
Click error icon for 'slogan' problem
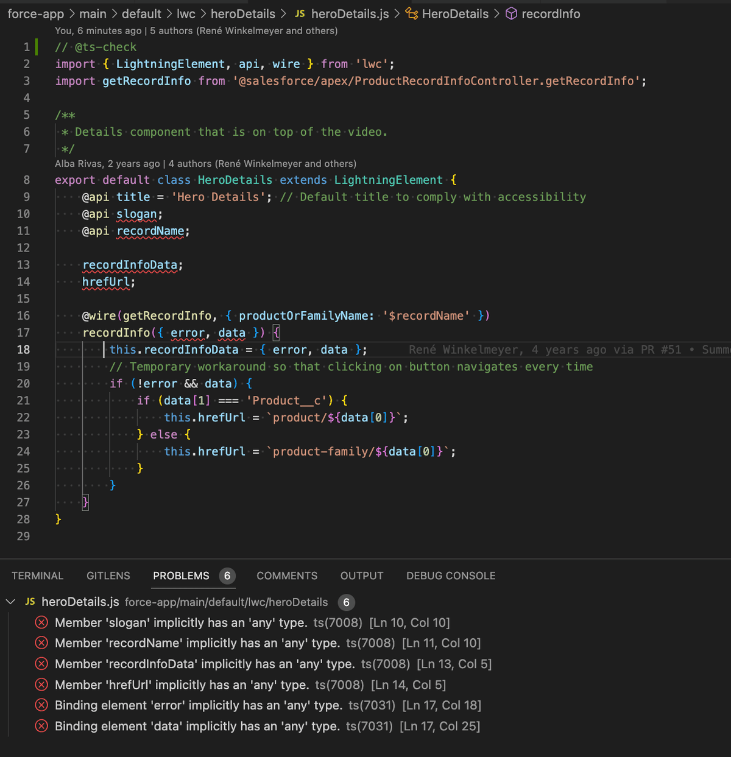pos(41,622)
